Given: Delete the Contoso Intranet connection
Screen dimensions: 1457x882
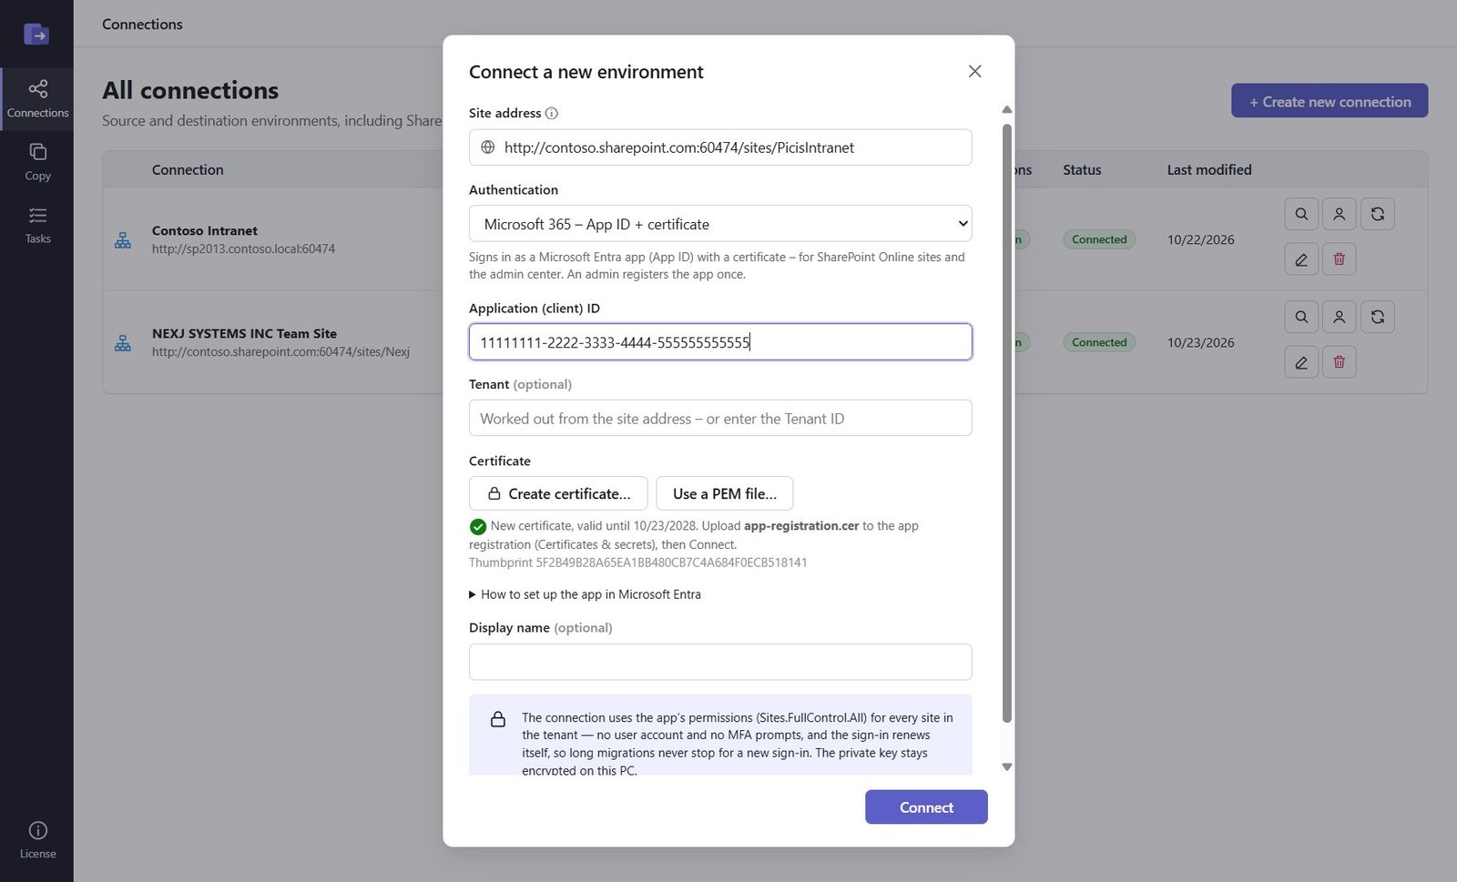Looking at the screenshot, I should click(x=1339, y=259).
